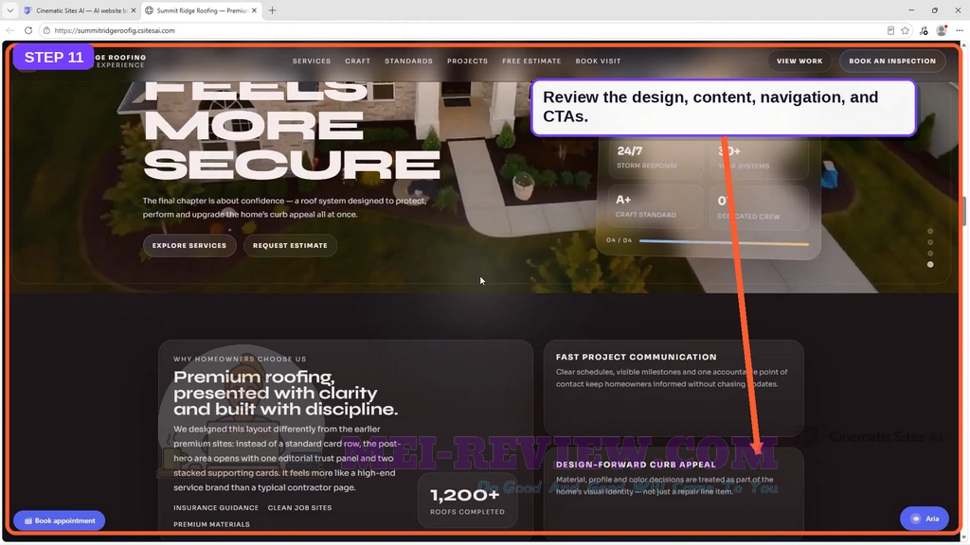Open the Craft nav link
The image size is (970, 545).
point(357,62)
